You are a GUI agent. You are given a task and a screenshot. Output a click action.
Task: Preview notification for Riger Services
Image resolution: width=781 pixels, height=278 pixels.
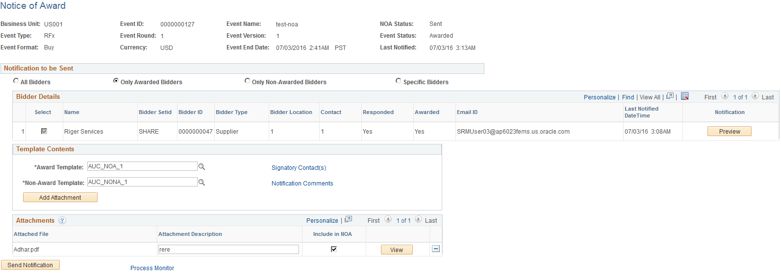730,131
